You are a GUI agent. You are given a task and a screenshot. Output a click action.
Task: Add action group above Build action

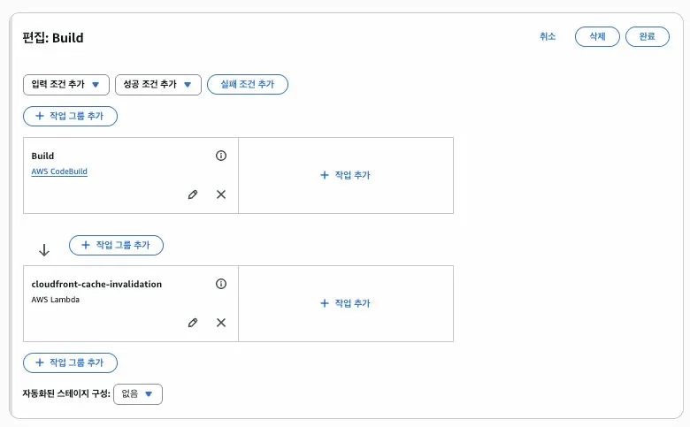[71, 116]
